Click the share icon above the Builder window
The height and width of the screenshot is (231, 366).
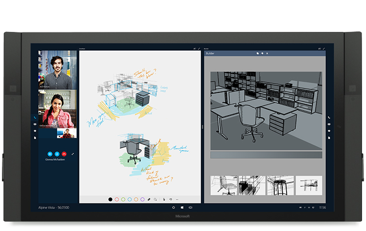[x=320, y=49]
